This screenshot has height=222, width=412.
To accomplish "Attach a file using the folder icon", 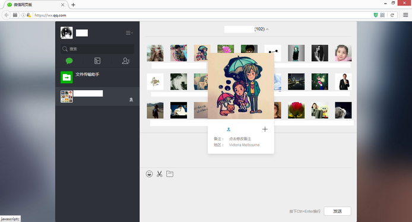I will 170,174.
